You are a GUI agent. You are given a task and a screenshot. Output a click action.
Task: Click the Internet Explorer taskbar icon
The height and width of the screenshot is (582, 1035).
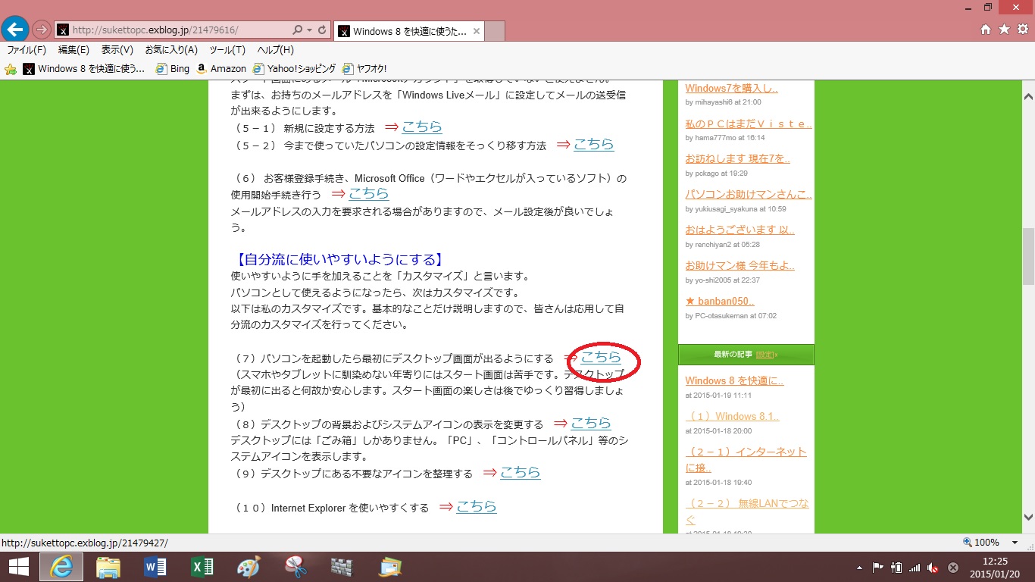pos(61,567)
